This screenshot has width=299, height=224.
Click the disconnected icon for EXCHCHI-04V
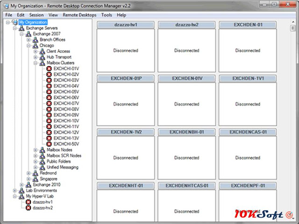(x=49, y=86)
